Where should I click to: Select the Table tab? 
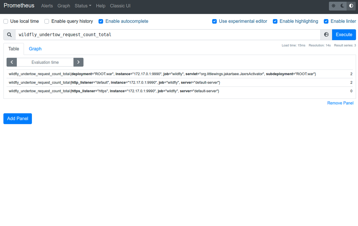coord(14,49)
